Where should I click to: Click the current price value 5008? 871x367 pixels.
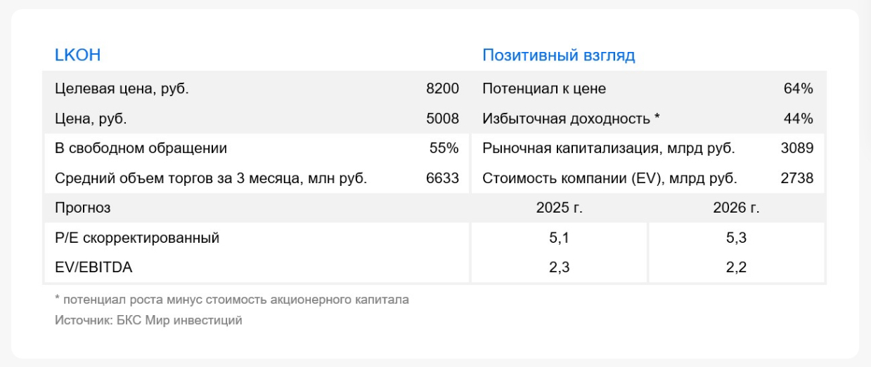click(x=442, y=119)
